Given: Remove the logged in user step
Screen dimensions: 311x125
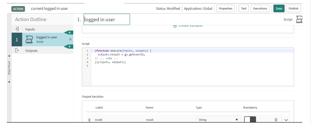Looking at the screenshot, I should click(70, 39).
